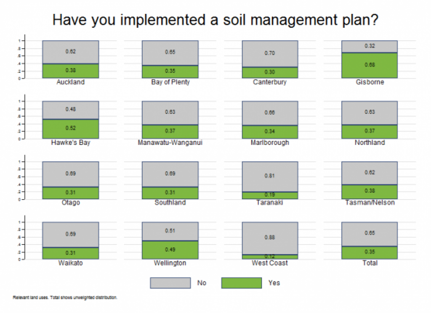
Task: Select the Total panel's green 0.35 bar
Action: tap(370, 253)
